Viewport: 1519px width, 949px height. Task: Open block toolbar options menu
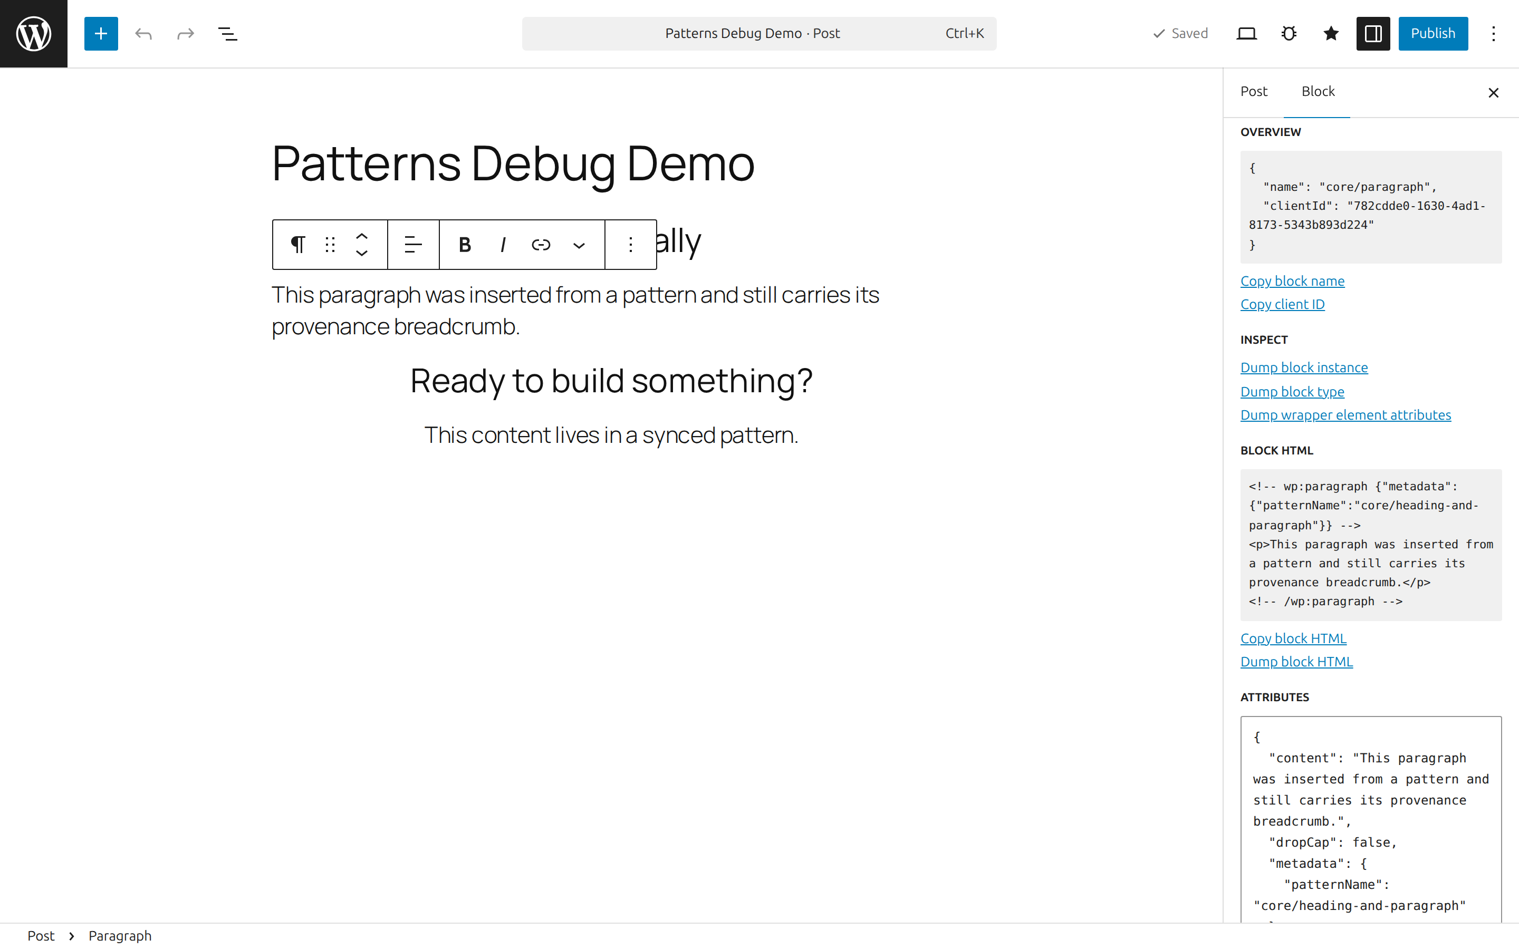pyautogui.click(x=631, y=244)
